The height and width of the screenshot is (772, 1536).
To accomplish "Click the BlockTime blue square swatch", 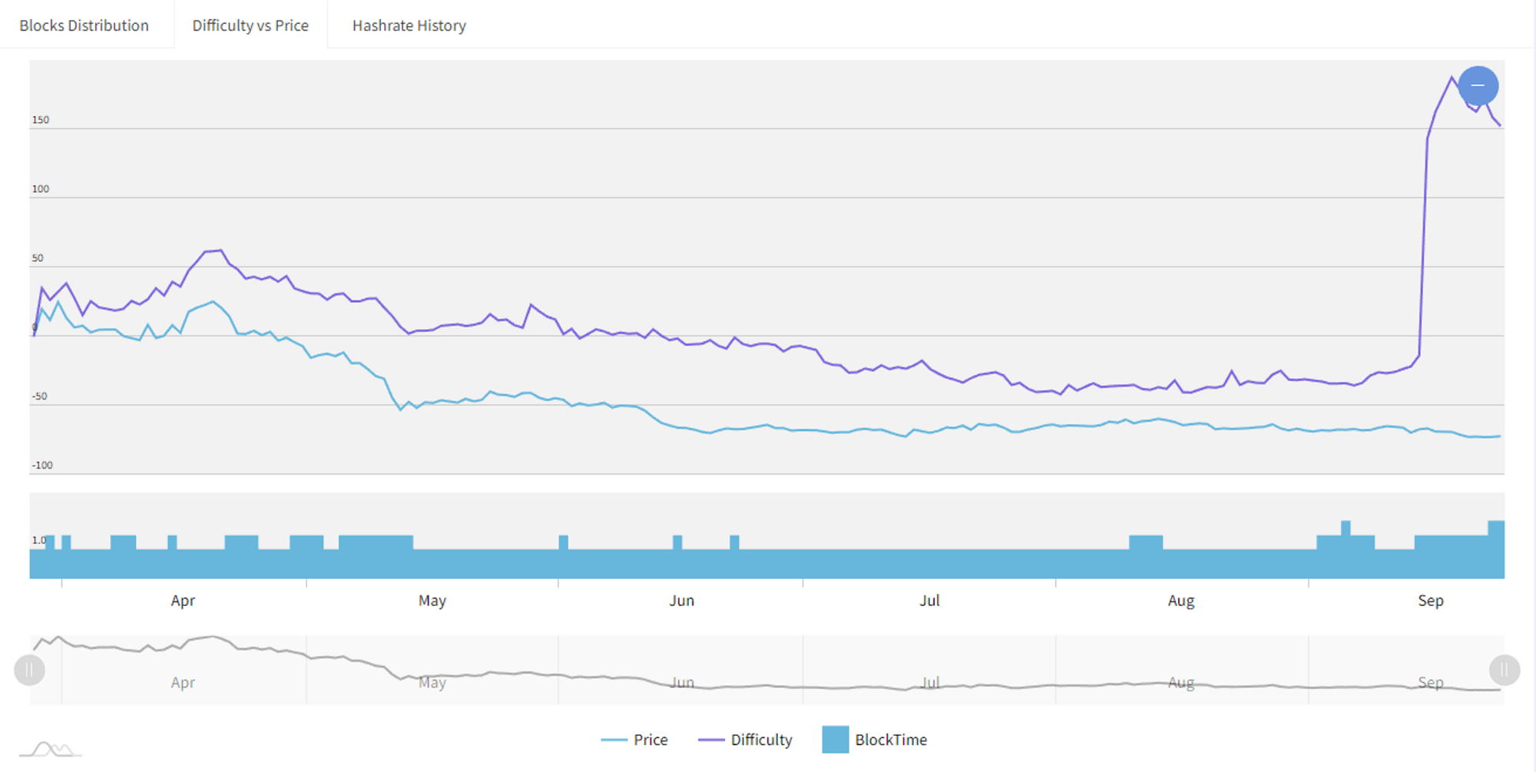I will [835, 740].
